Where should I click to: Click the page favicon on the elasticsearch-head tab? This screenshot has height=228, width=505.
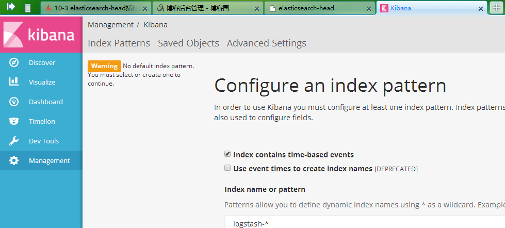(x=272, y=8)
